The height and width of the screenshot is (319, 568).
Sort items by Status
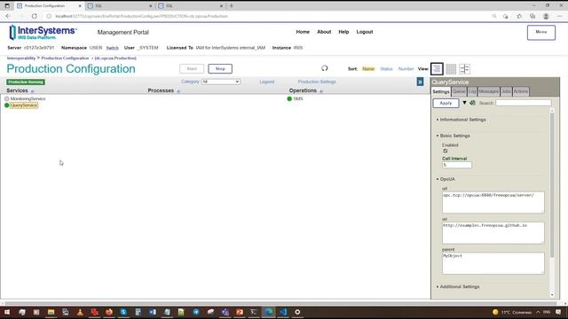point(387,69)
